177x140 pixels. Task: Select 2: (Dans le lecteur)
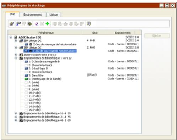tap(40, 65)
